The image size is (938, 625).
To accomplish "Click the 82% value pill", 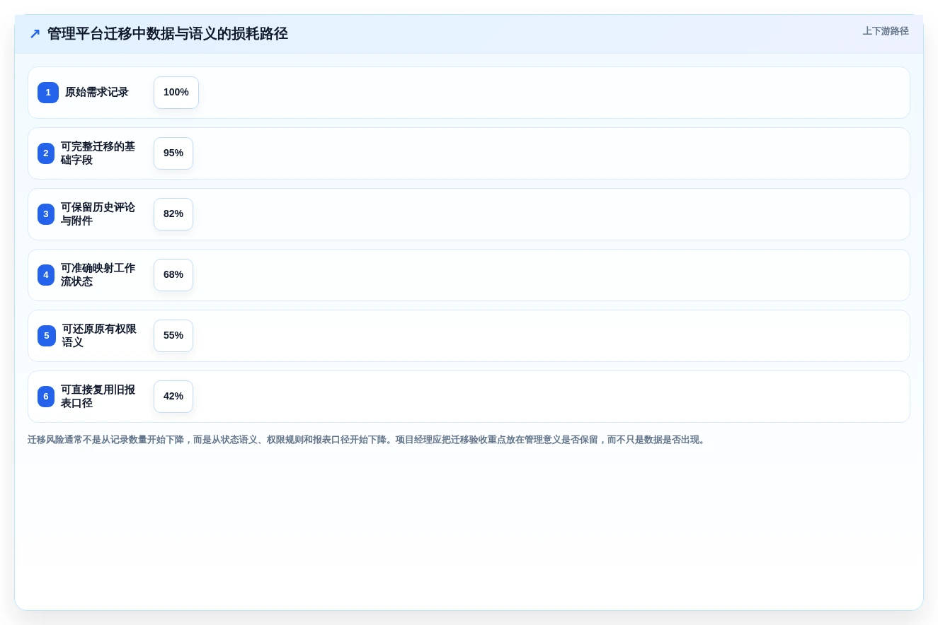I will pyautogui.click(x=173, y=214).
